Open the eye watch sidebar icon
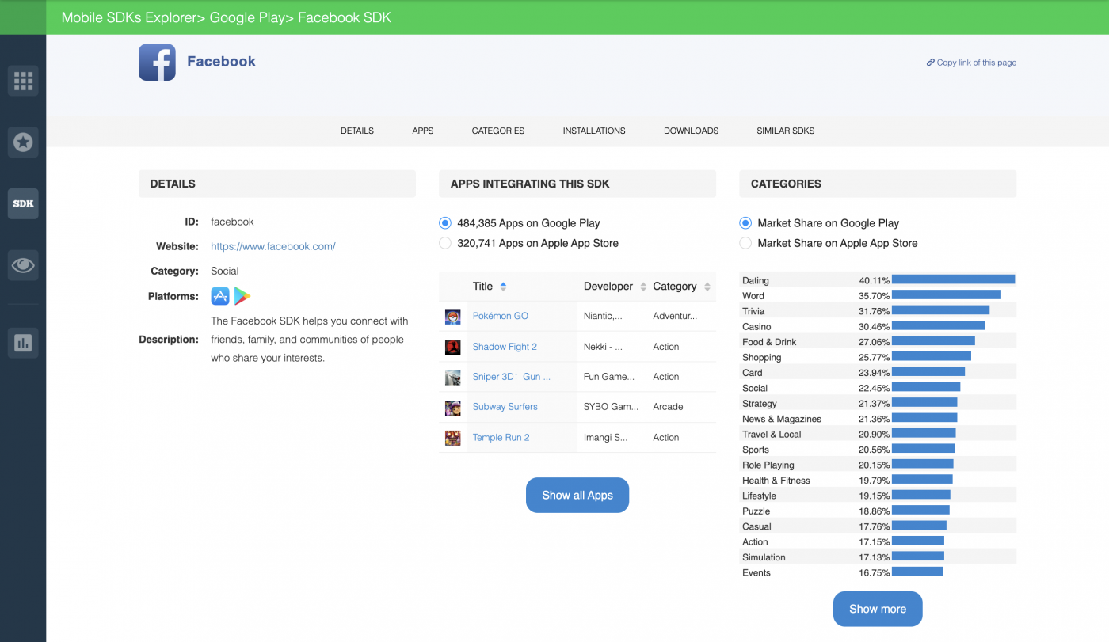1109x642 pixels. (23, 265)
